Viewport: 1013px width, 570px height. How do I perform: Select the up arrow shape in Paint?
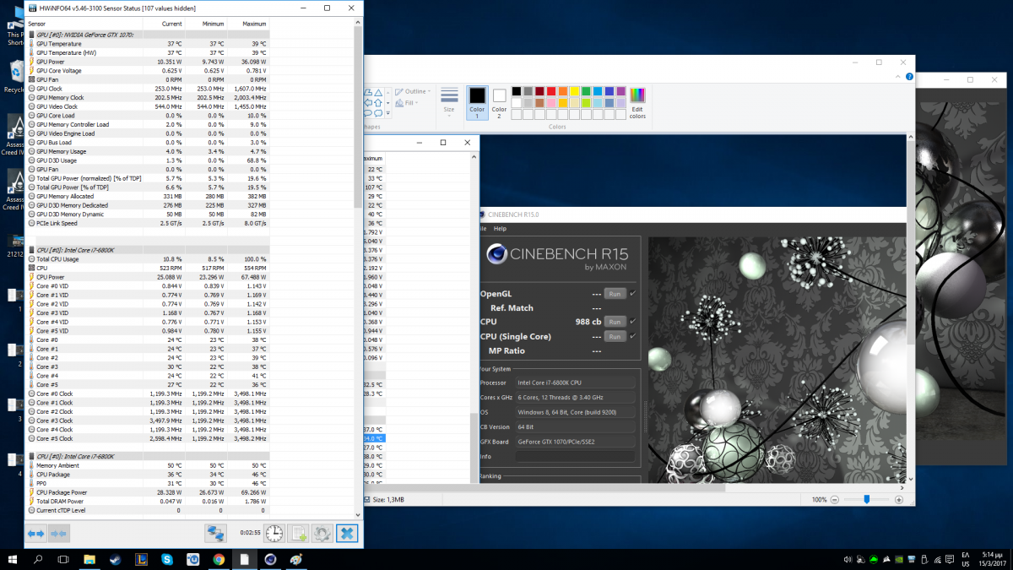[x=377, y=102]
